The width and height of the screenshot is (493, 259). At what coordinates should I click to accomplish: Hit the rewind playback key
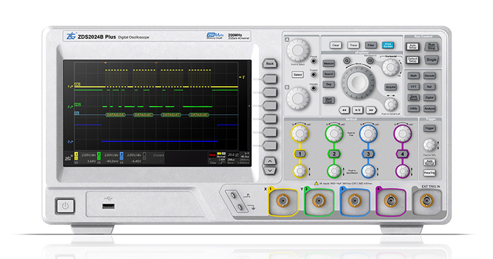[x=345, y=110]
